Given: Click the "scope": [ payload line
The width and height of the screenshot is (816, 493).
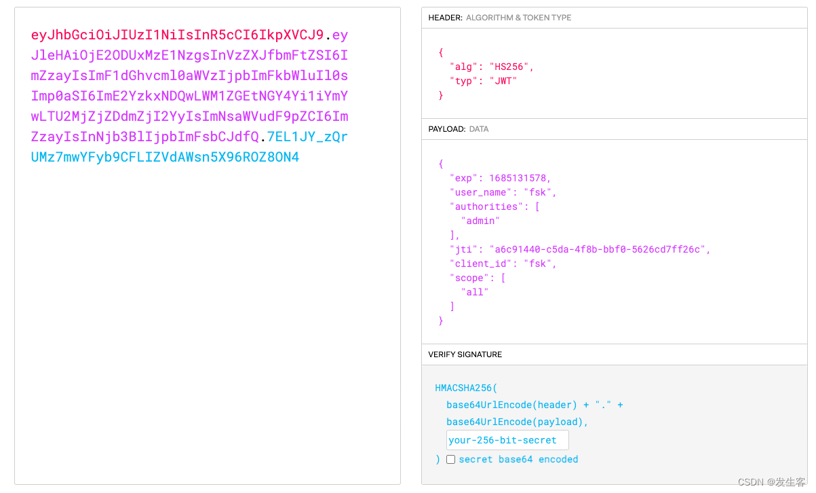Looking at the screenshot, I should [x=478, y=278].
